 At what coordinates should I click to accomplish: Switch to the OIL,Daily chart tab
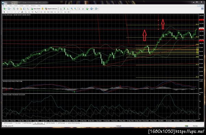(18, 123)
